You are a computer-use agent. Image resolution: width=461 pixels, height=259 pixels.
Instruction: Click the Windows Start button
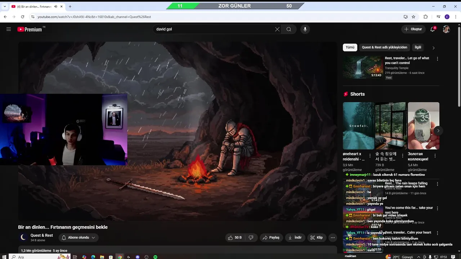pyautogui.click(x=4, y=257)
